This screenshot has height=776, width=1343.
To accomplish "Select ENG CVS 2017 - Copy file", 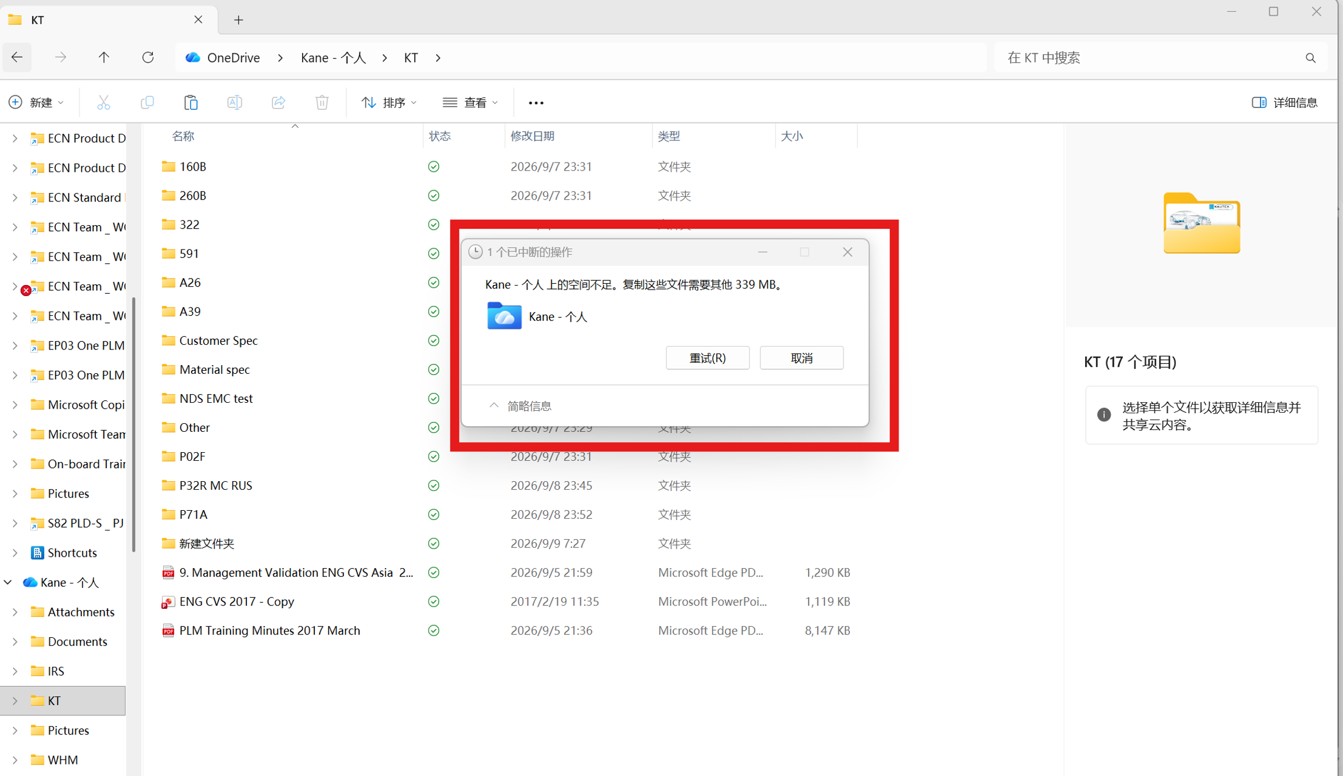I will (236, 601).
